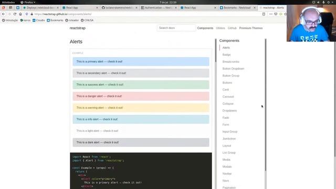336x189 pixels.
Task: Select Alerts in Components sidebar
Action: click(x=226, y=48)
